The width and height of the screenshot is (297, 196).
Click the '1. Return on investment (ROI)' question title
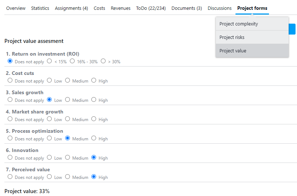[43, 54]
